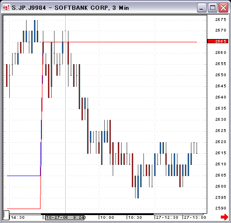
Task: Click the 2630 price axis label
Action: click(221, 119)
